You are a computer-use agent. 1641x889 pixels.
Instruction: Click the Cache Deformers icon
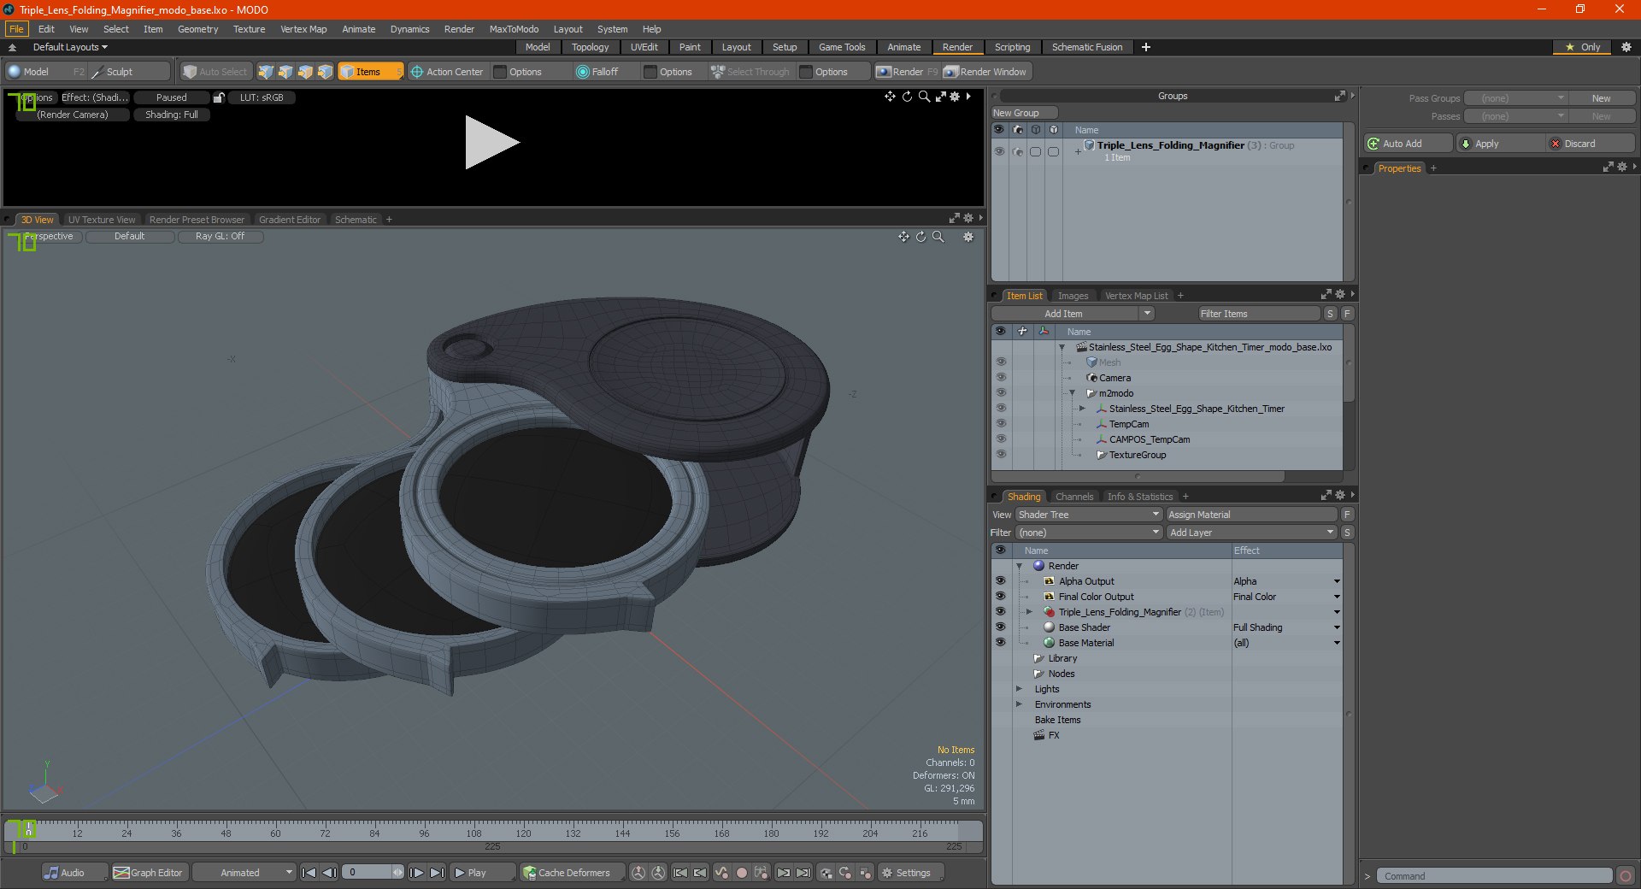tap(530, 873)
